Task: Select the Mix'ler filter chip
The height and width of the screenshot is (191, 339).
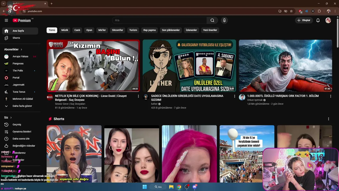Action: 102,30
